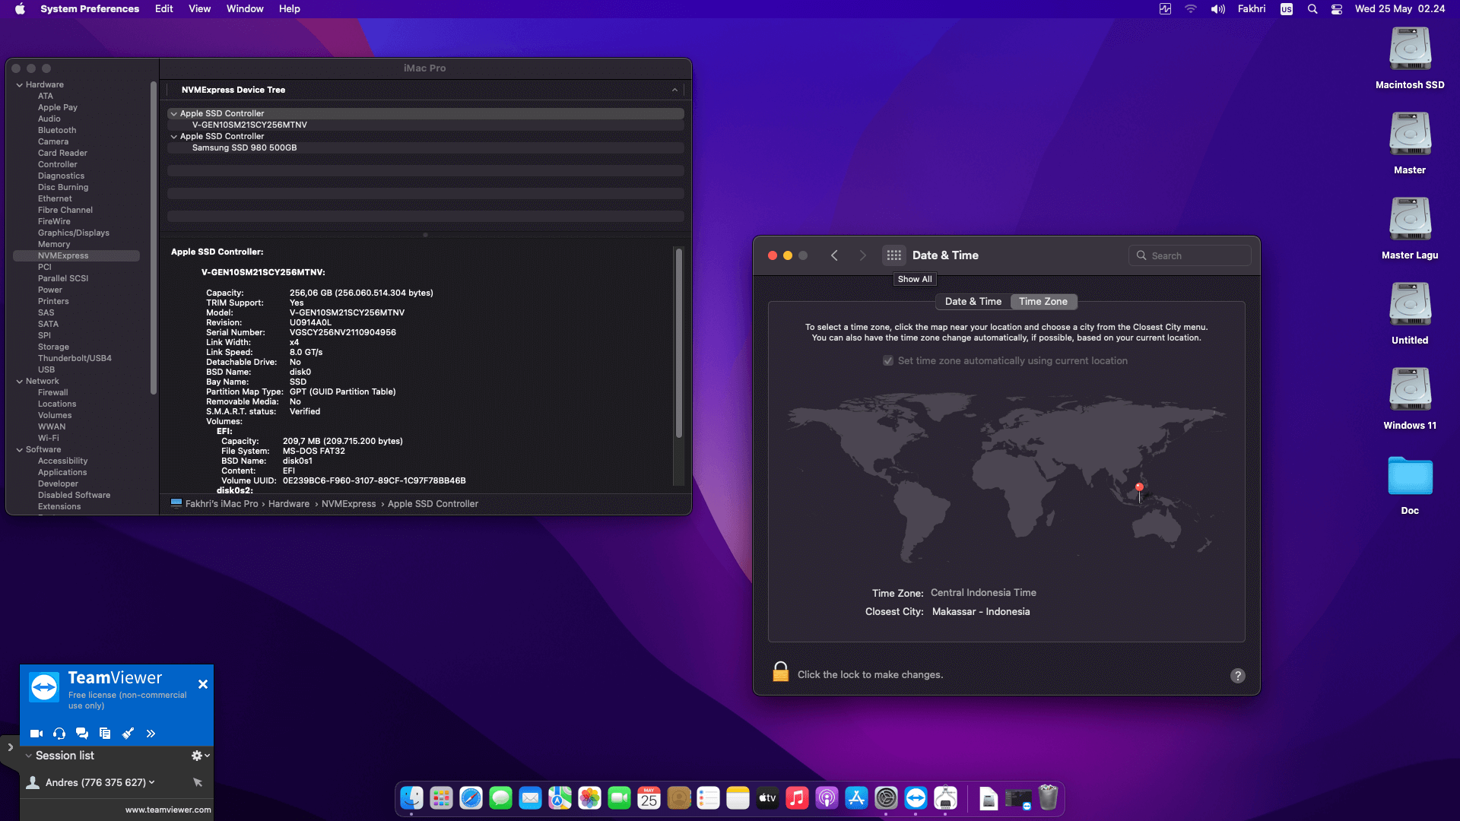Open the Help menu

(289, 9)
